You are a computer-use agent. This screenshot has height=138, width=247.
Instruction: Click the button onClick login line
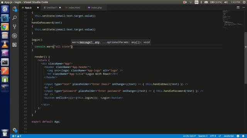[x=83, y=98]
